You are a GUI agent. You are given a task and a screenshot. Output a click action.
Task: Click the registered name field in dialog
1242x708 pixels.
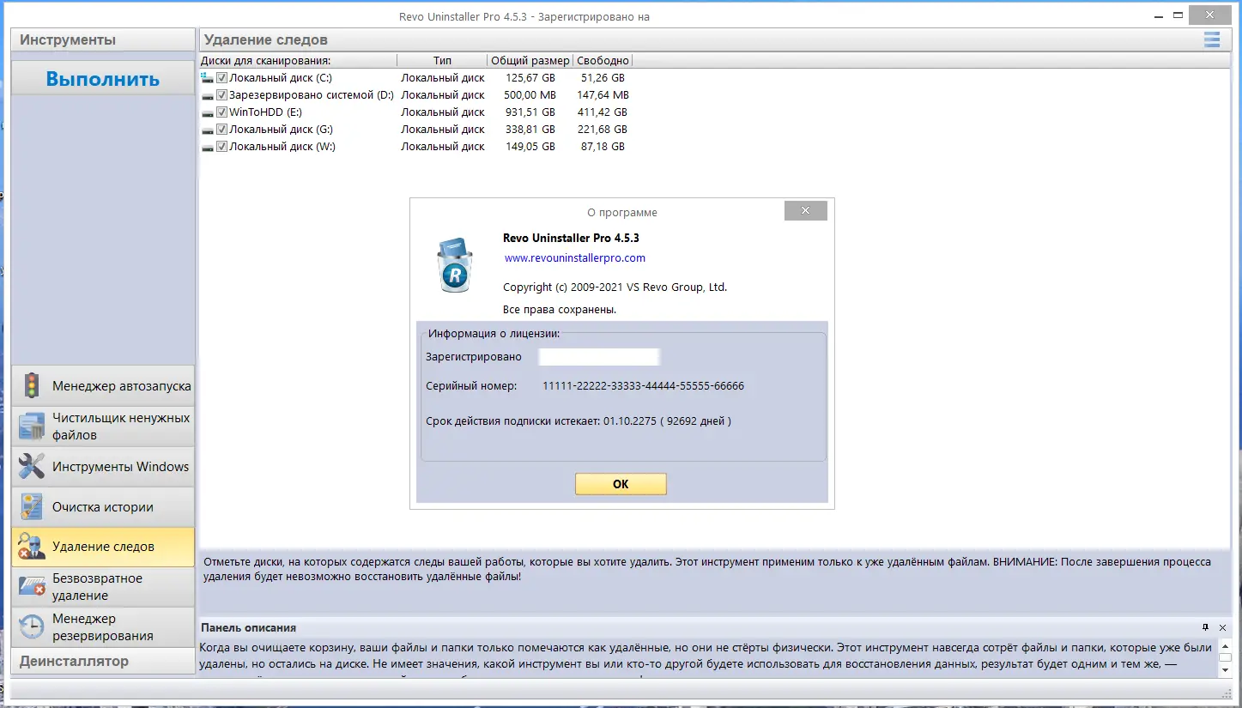(598, 357)
